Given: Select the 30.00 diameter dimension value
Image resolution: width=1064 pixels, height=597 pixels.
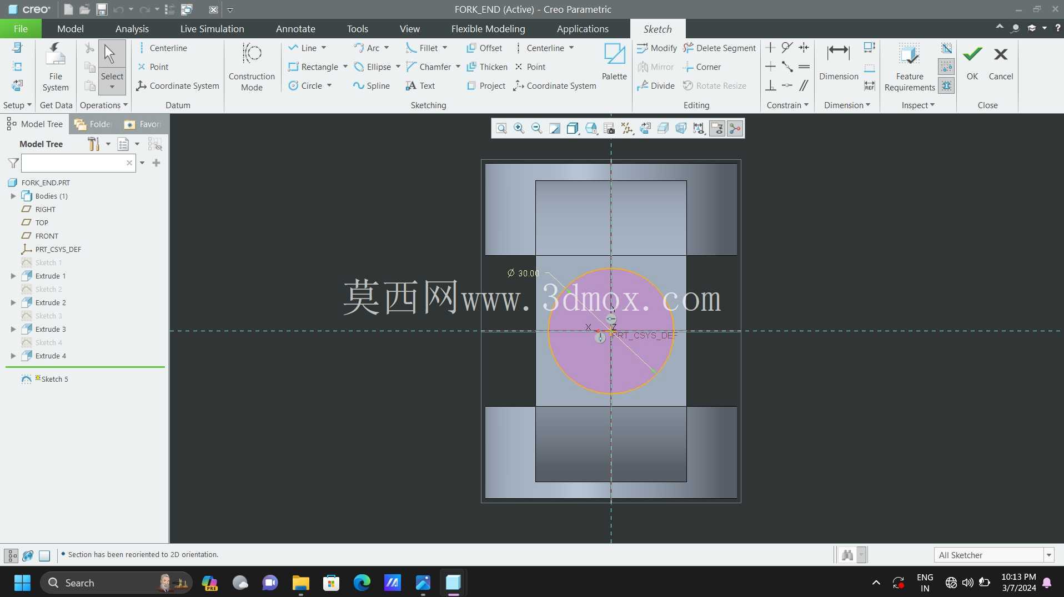Looking at the screenshot, I should click(x=528, y=274).
